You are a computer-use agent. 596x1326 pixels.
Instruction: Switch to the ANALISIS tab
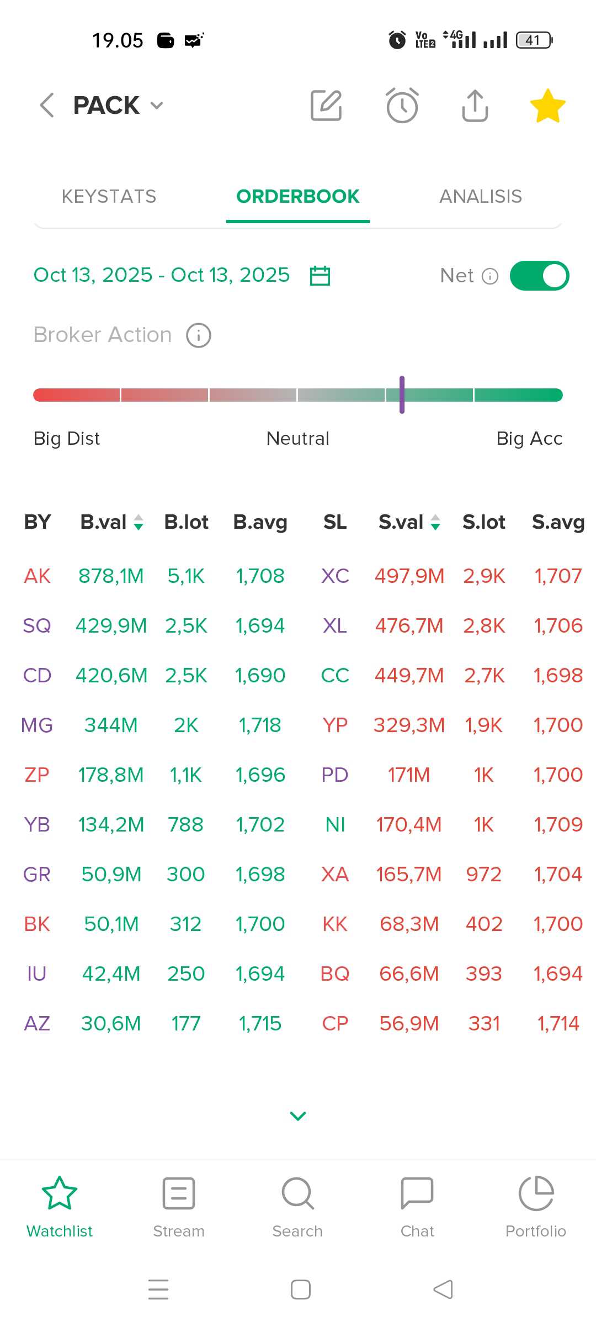coord(481,196)
